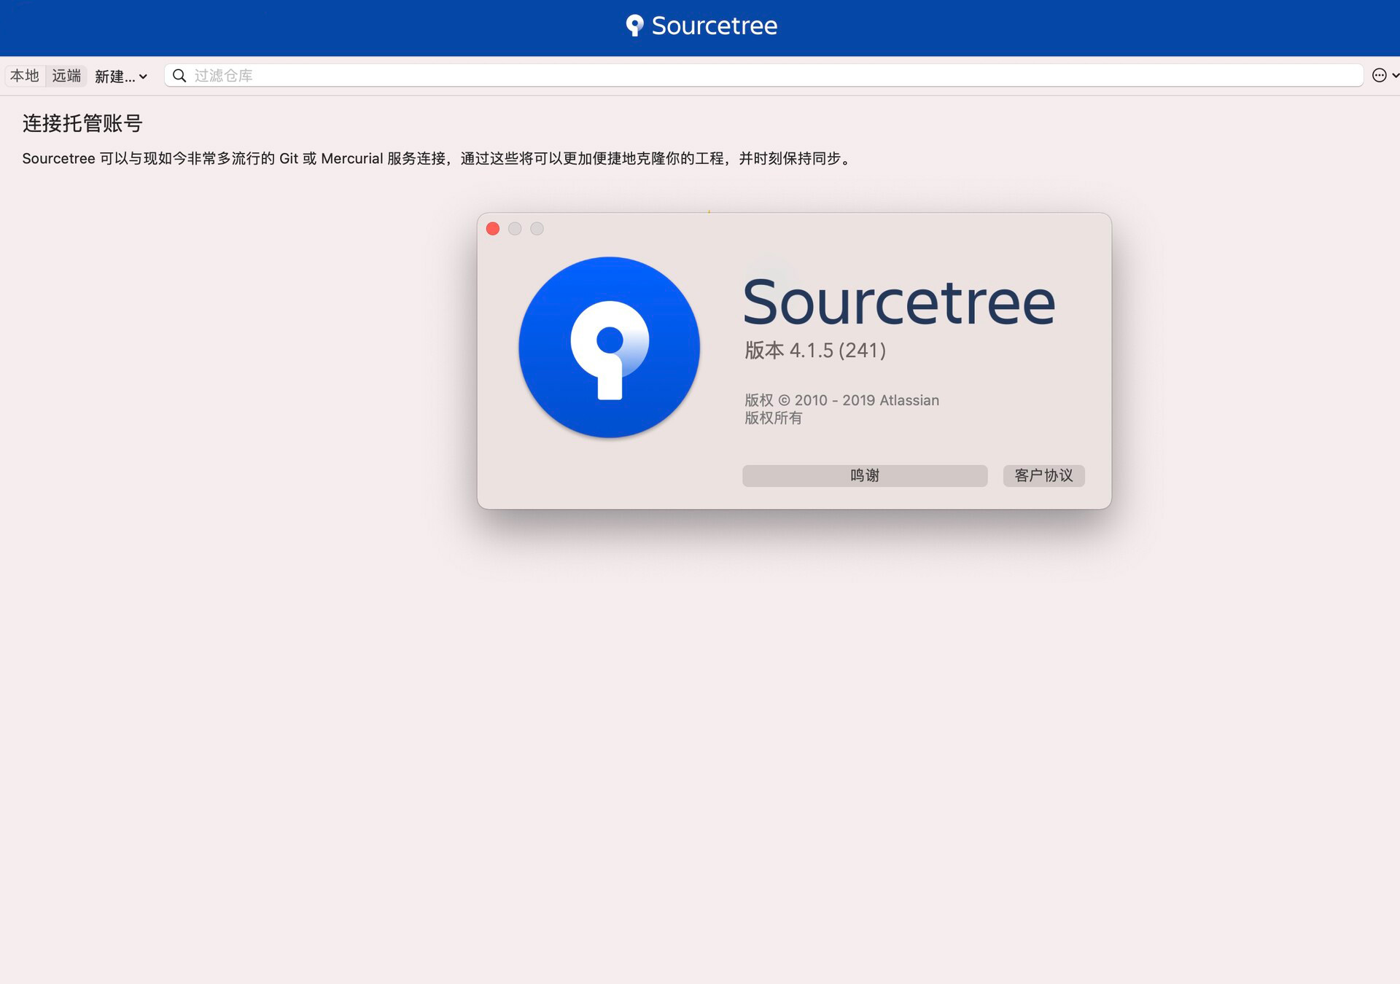Expand the chevron beside the ellipsis icon
The height and width of the screenshot is (984, 1400).
point(1395,75)
